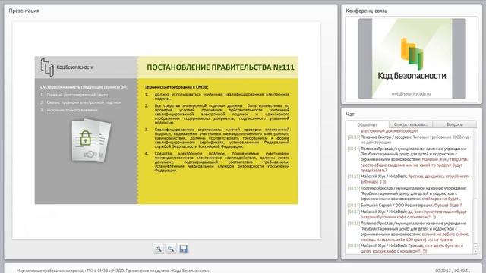486x273 pixels.
Task: Click the Презентация panel title
Action: (24, 11)
